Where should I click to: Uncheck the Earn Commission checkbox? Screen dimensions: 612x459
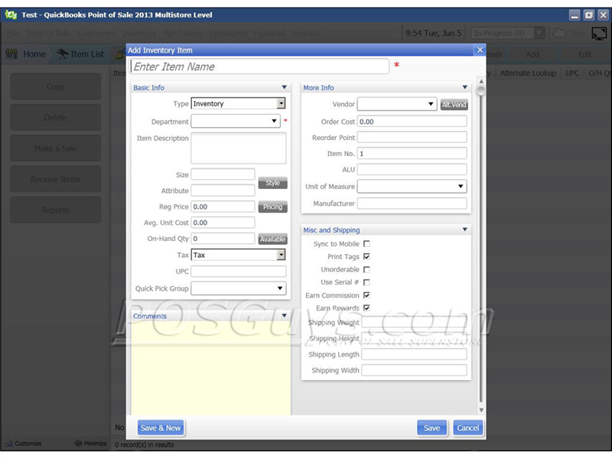pos(366,295)
